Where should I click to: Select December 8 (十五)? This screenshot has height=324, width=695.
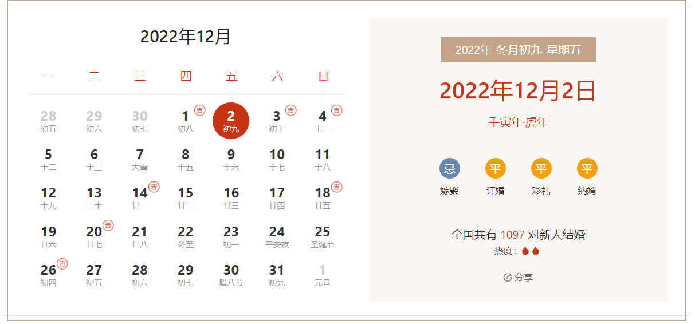pyautogui.click(x=186, y=160)
